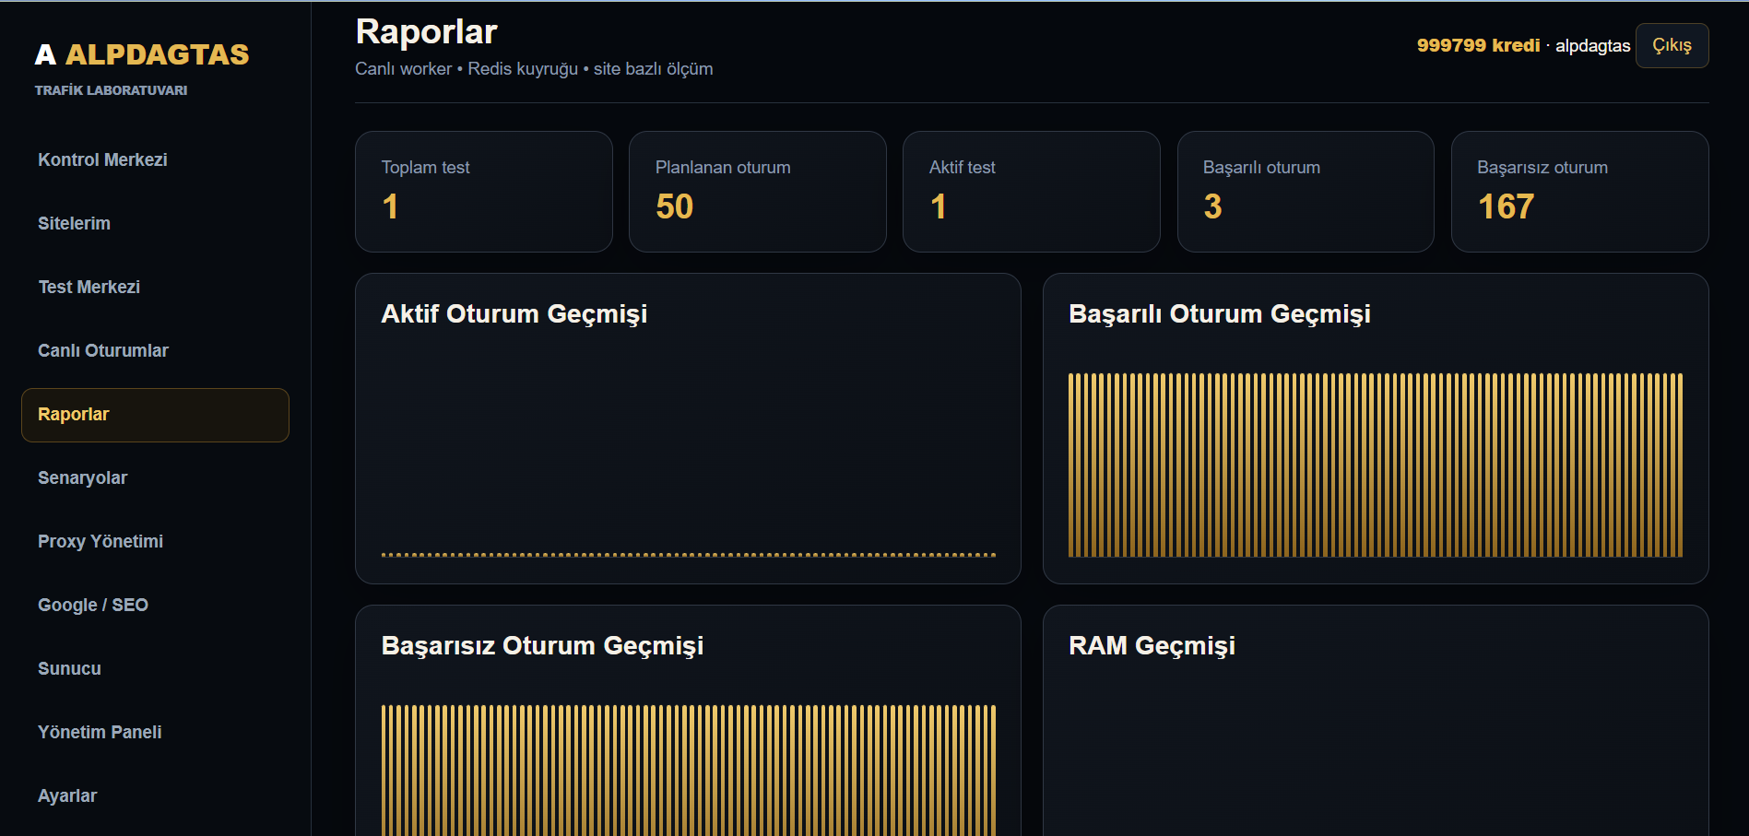Click the Başarısız Oturum Geçmişi chart bars
The height and width of the screenshot is (836, 1749).
click(689, 771)
